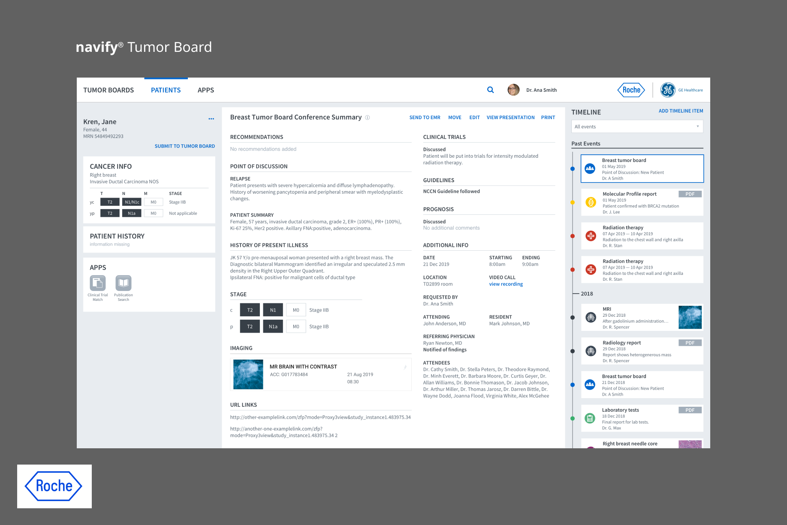This screenshot has width=787, height=525.
Task: Click the info icon beside Conference Summary
Action: point(368,117)
